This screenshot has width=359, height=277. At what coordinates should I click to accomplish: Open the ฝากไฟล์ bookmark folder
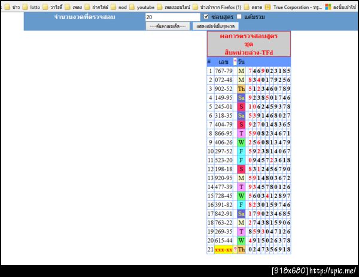96,7
